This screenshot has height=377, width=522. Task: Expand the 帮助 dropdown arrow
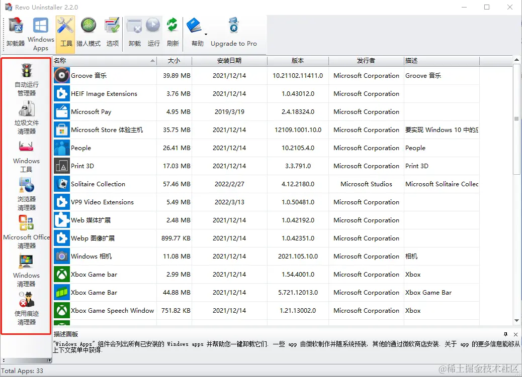pos(206,34)
